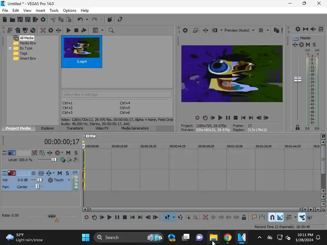
Task: Mute audio track 2
Action: 60,173
